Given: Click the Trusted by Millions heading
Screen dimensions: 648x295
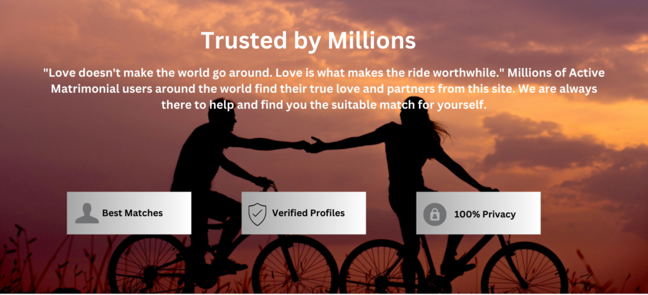Looking at the screenshot, I should [x=308, y=41].
